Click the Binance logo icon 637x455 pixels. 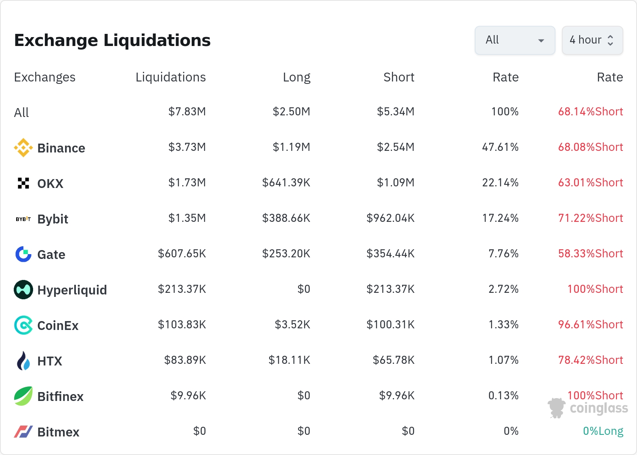click(x=23, y=148)
